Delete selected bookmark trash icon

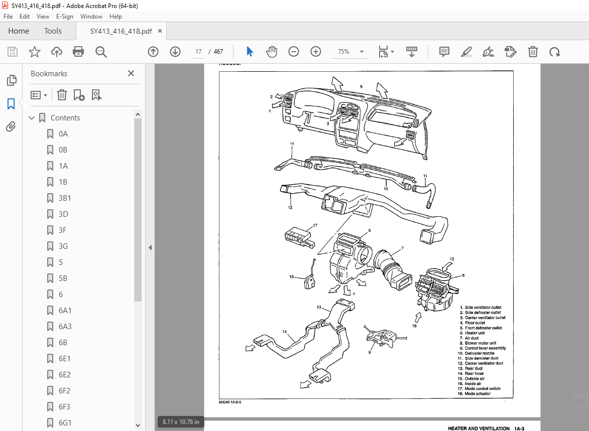pyautogui.click(x=62, y=95)
